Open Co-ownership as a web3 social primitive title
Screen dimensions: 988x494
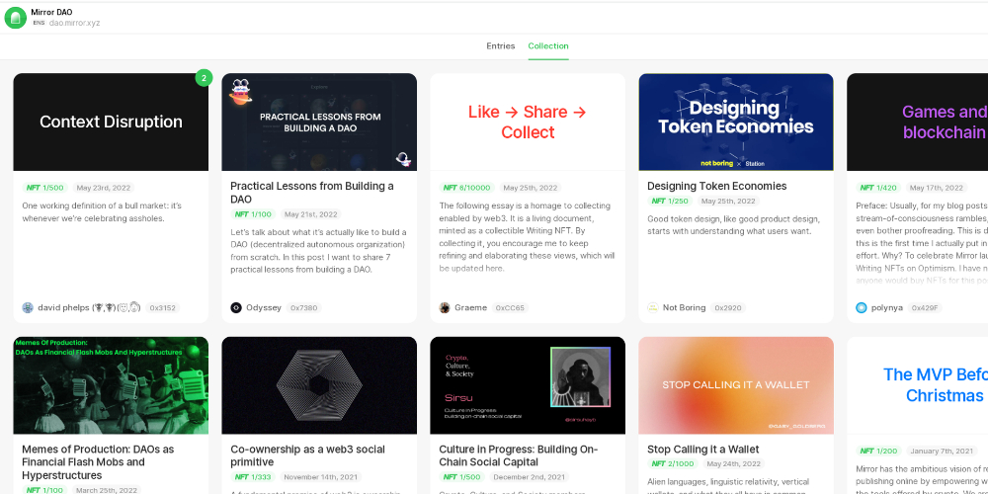[308, 455]
